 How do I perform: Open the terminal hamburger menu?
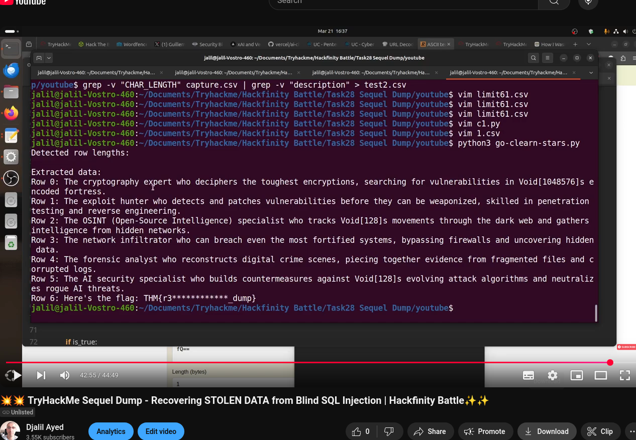tap(548, 58)
